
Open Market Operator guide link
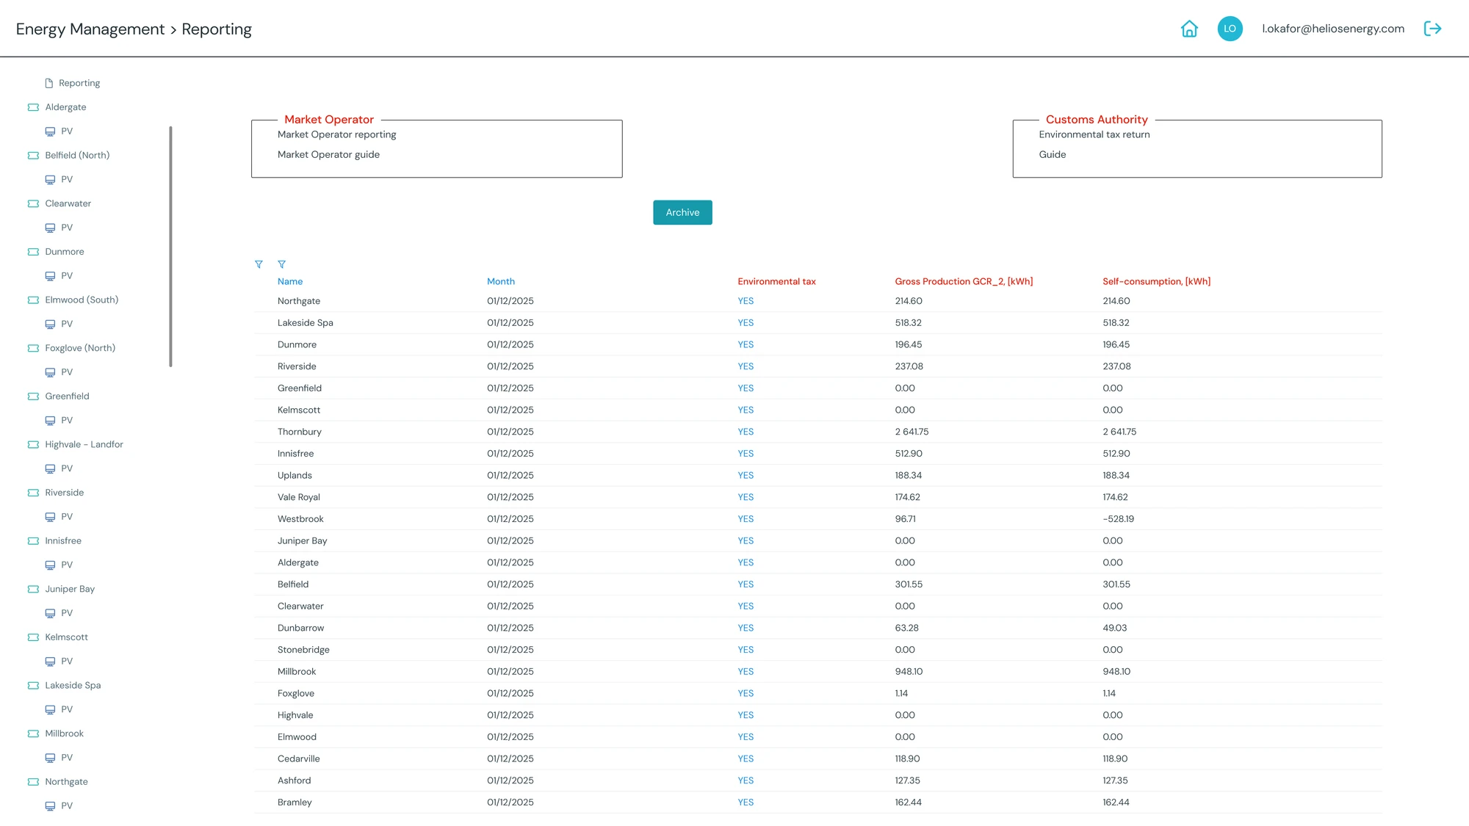pos(328,154)
